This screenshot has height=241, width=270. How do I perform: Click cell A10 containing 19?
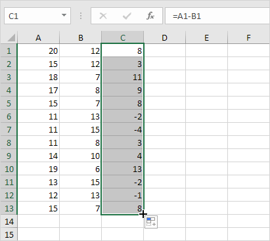click(38, 169)
